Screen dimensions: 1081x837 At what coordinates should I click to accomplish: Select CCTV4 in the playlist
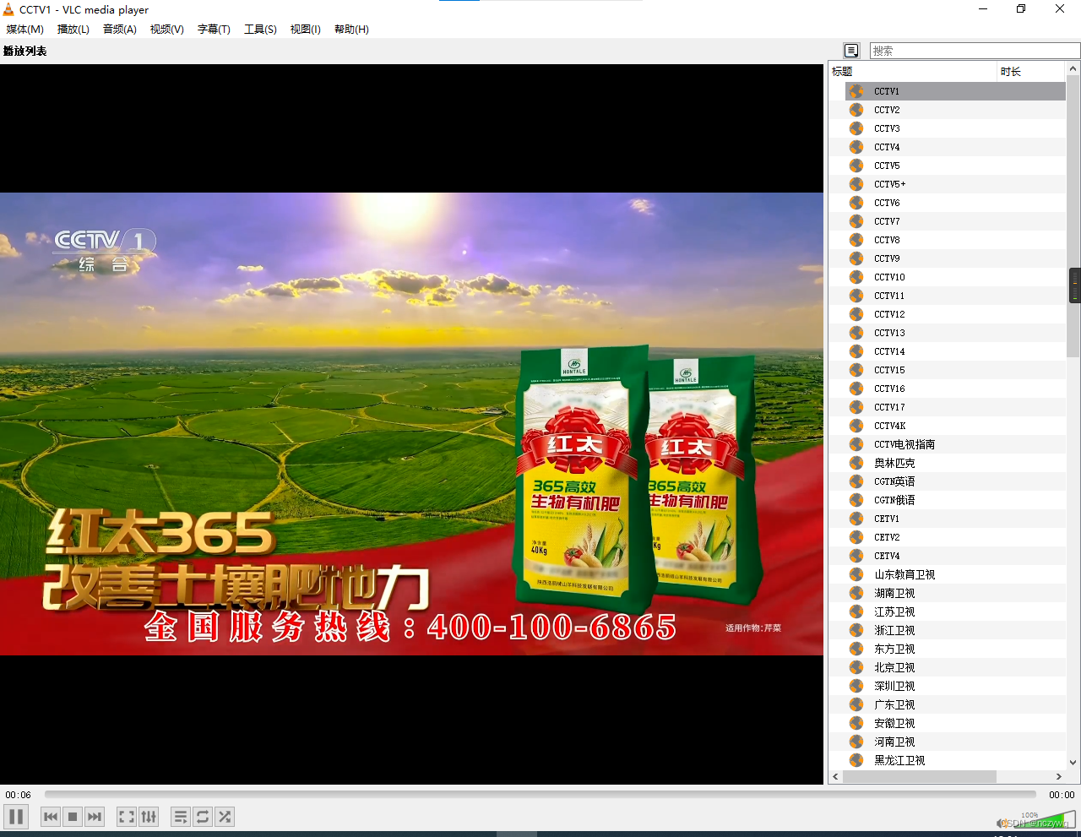[x=955, y=147]
